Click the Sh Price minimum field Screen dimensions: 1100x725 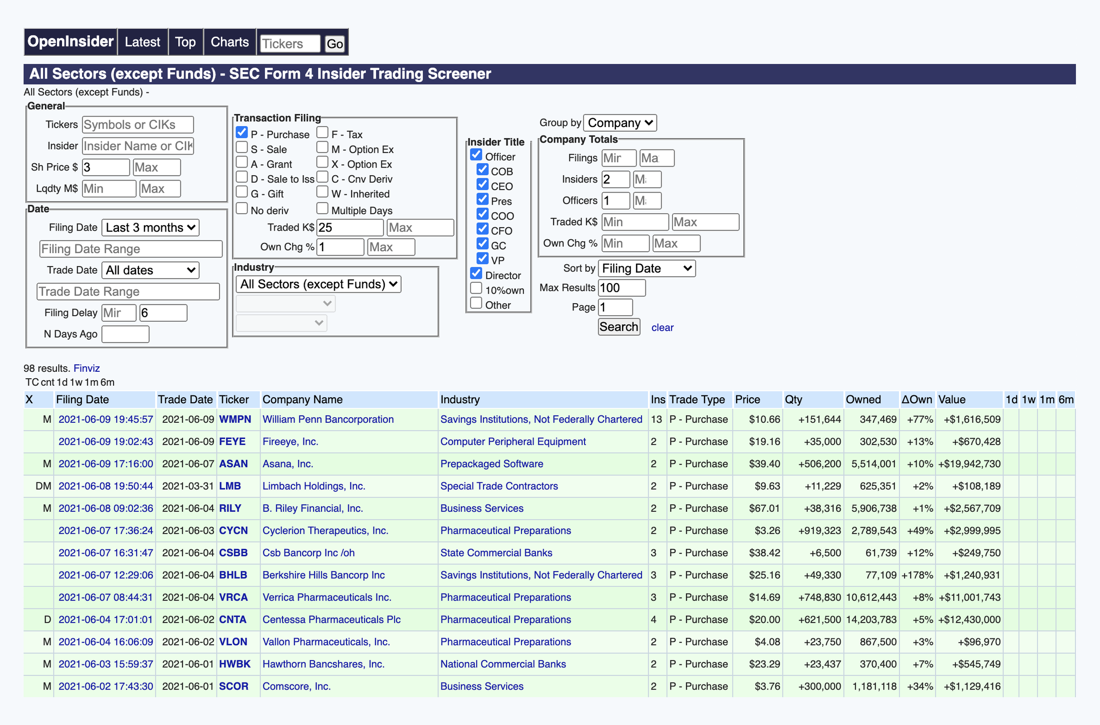coord(106,167)
